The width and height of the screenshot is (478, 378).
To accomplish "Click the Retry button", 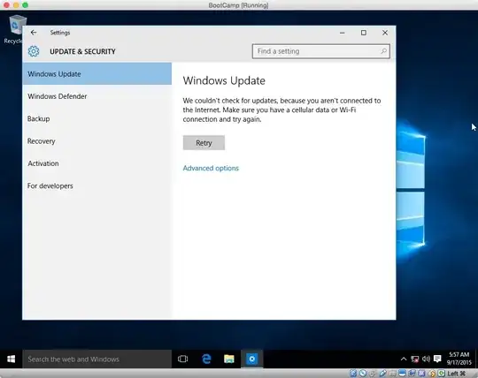I will pyautogui.click(x=204, y=142).
